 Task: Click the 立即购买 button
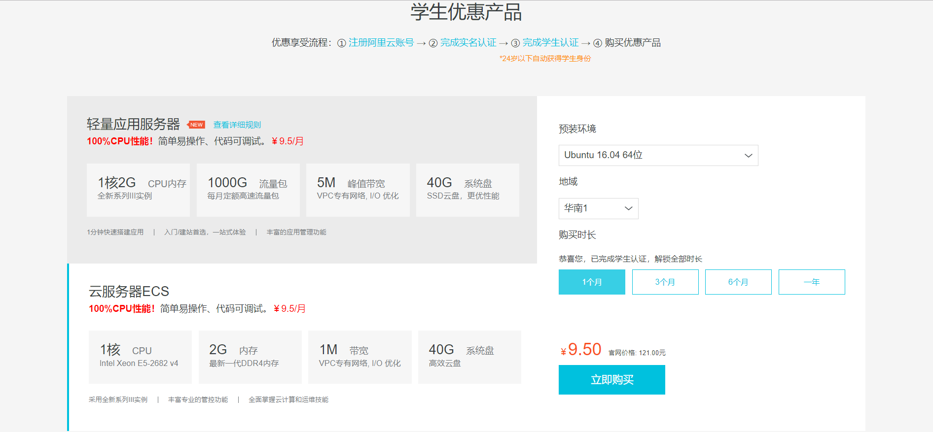point(612,380)
